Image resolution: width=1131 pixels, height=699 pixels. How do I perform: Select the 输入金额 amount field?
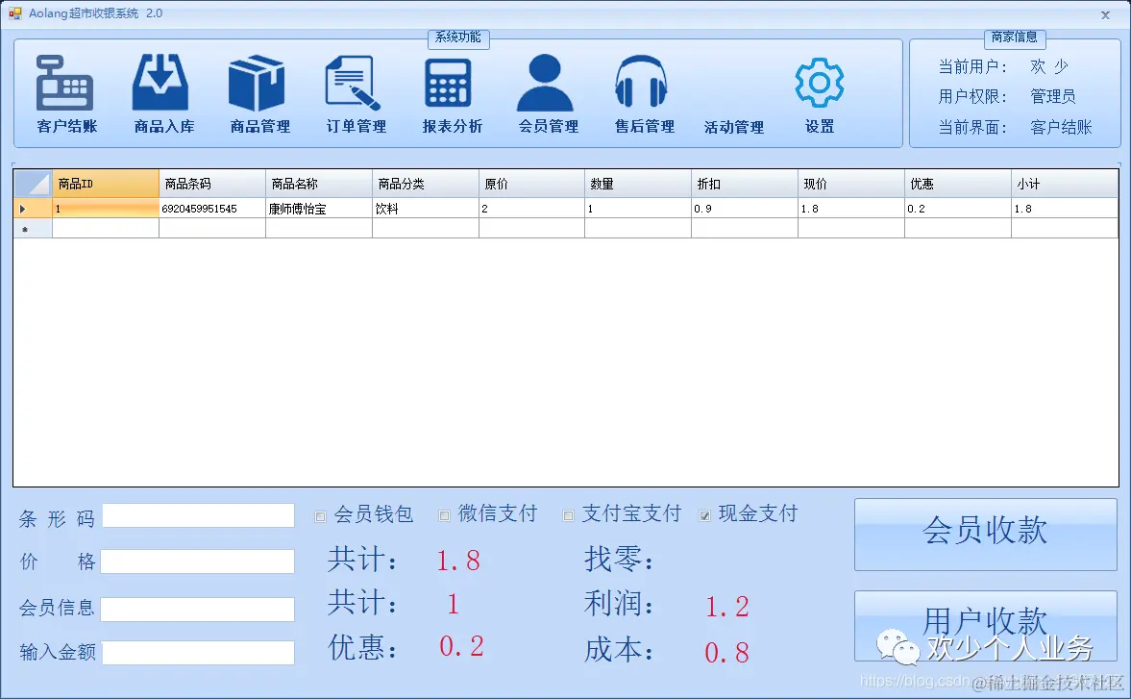click(197, 653)
